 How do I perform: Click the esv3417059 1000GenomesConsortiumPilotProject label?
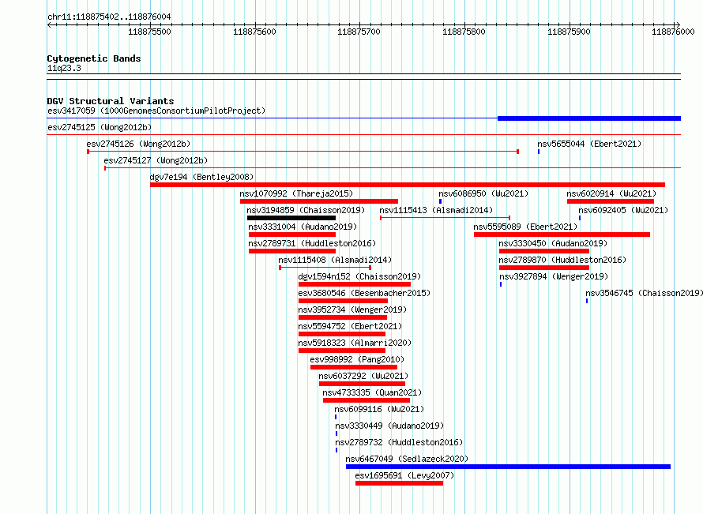click(156, 111)
